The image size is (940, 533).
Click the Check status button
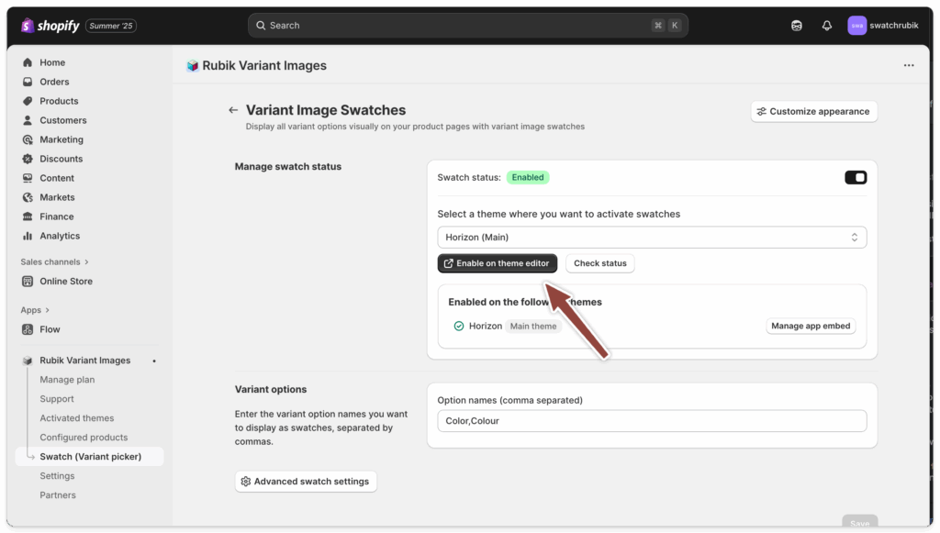point(600,263)
